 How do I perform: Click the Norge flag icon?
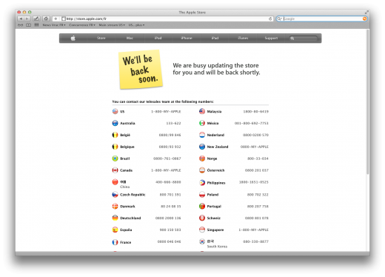202,158
